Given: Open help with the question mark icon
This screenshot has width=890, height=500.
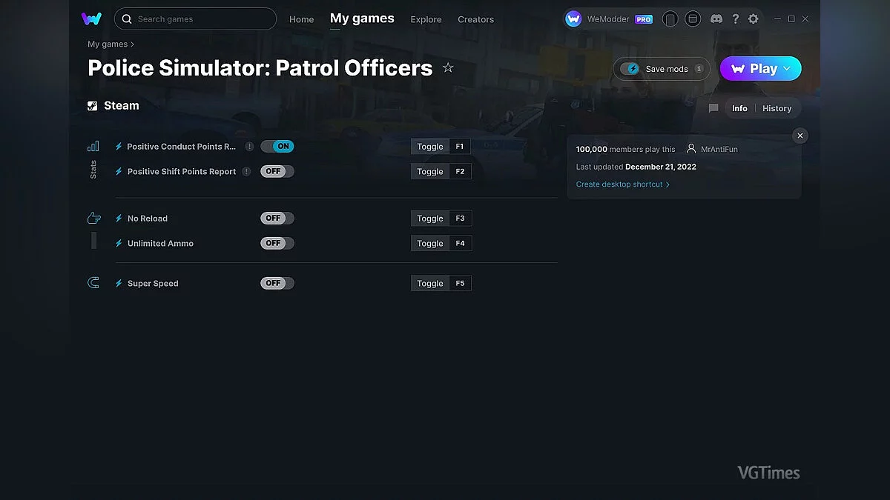Looking at the screenshot, I should (736, 19).
